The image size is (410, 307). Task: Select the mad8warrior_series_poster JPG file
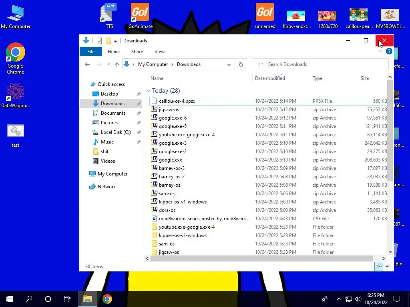(268, 219)
